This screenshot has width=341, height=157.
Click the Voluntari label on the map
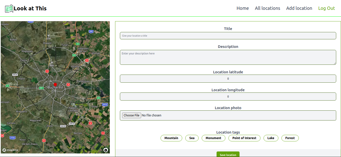(x=76, y=67)
